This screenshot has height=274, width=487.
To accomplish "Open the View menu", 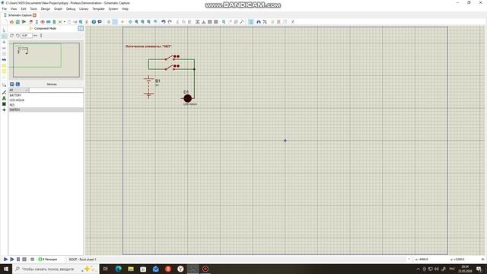I will pyautogui.click(x=14, y=8).
